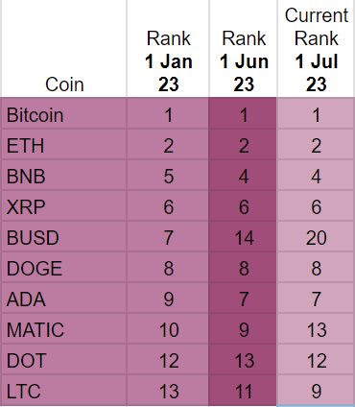Click the DOGE coin cell

coord(64,267)
